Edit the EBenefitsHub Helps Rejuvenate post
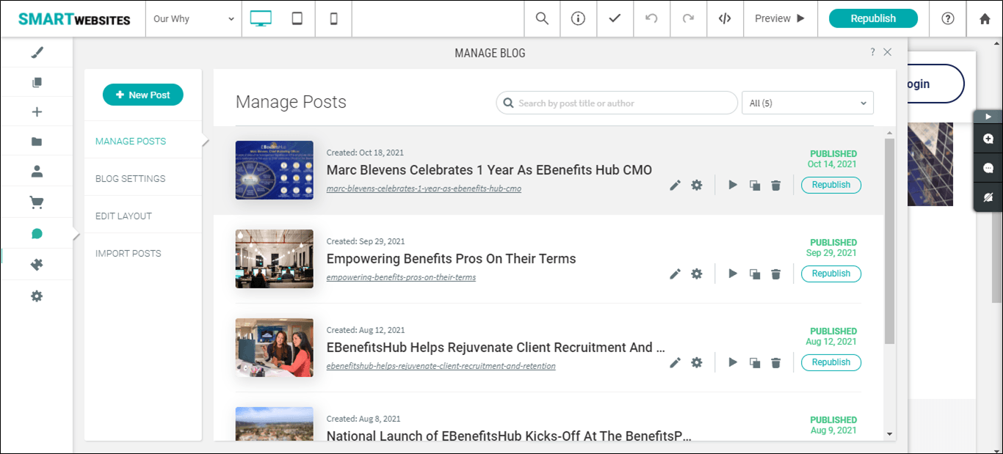Viewport: 1003px width, 454px height. tap(676, 362)
